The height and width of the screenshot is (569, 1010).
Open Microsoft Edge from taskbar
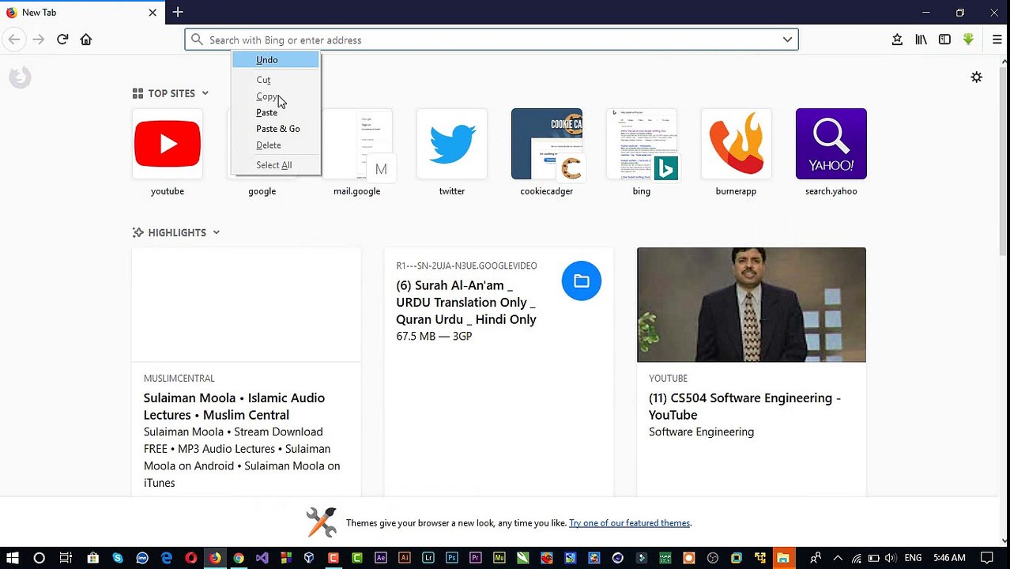pyautogui.click(x=166, y=558)
